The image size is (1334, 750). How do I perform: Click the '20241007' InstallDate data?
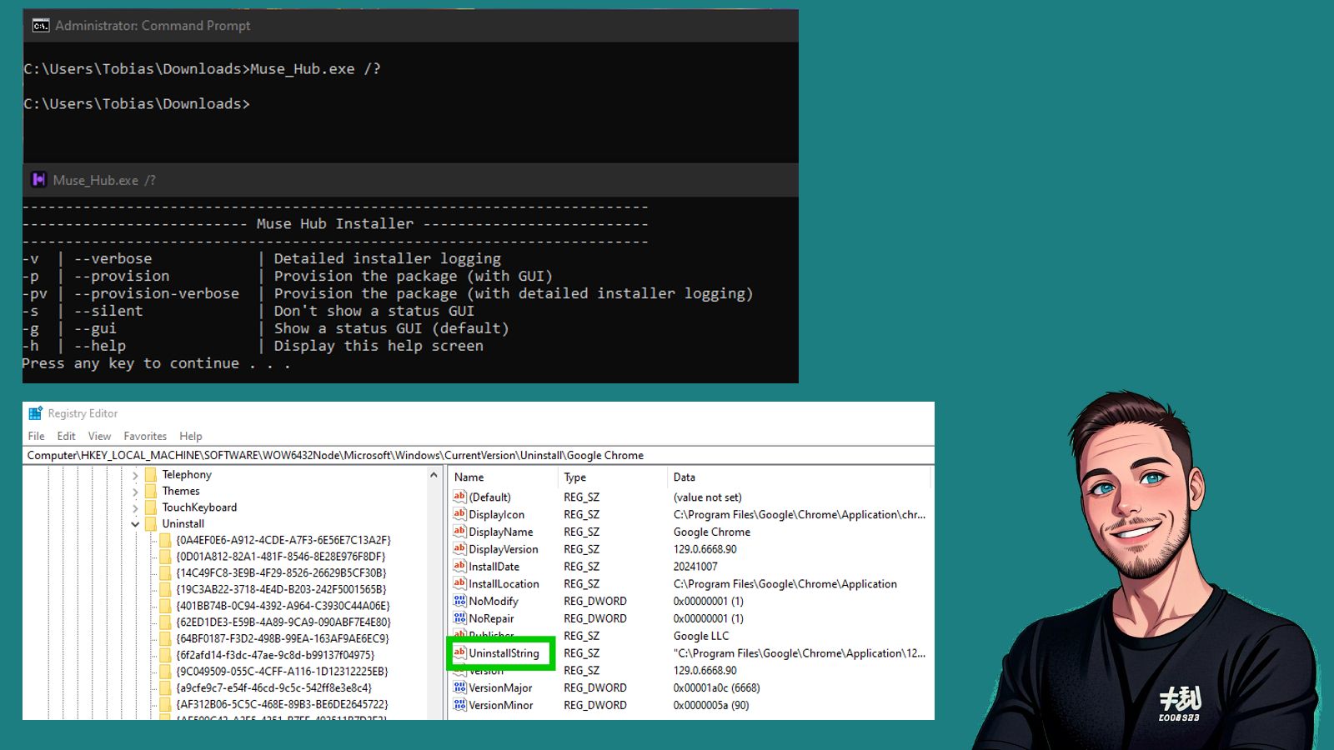[695, 567]
